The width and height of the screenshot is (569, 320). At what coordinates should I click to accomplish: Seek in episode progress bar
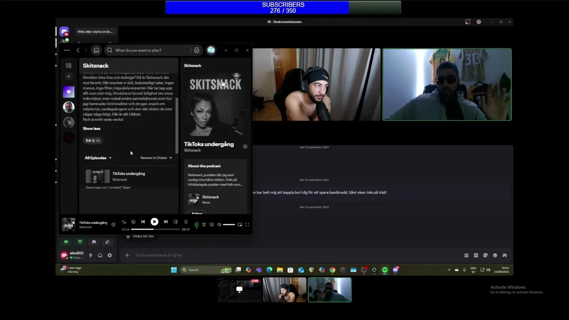(155, 229)
